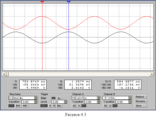
Task: Increase the trigger level
Action: click(x=65, y=101)
